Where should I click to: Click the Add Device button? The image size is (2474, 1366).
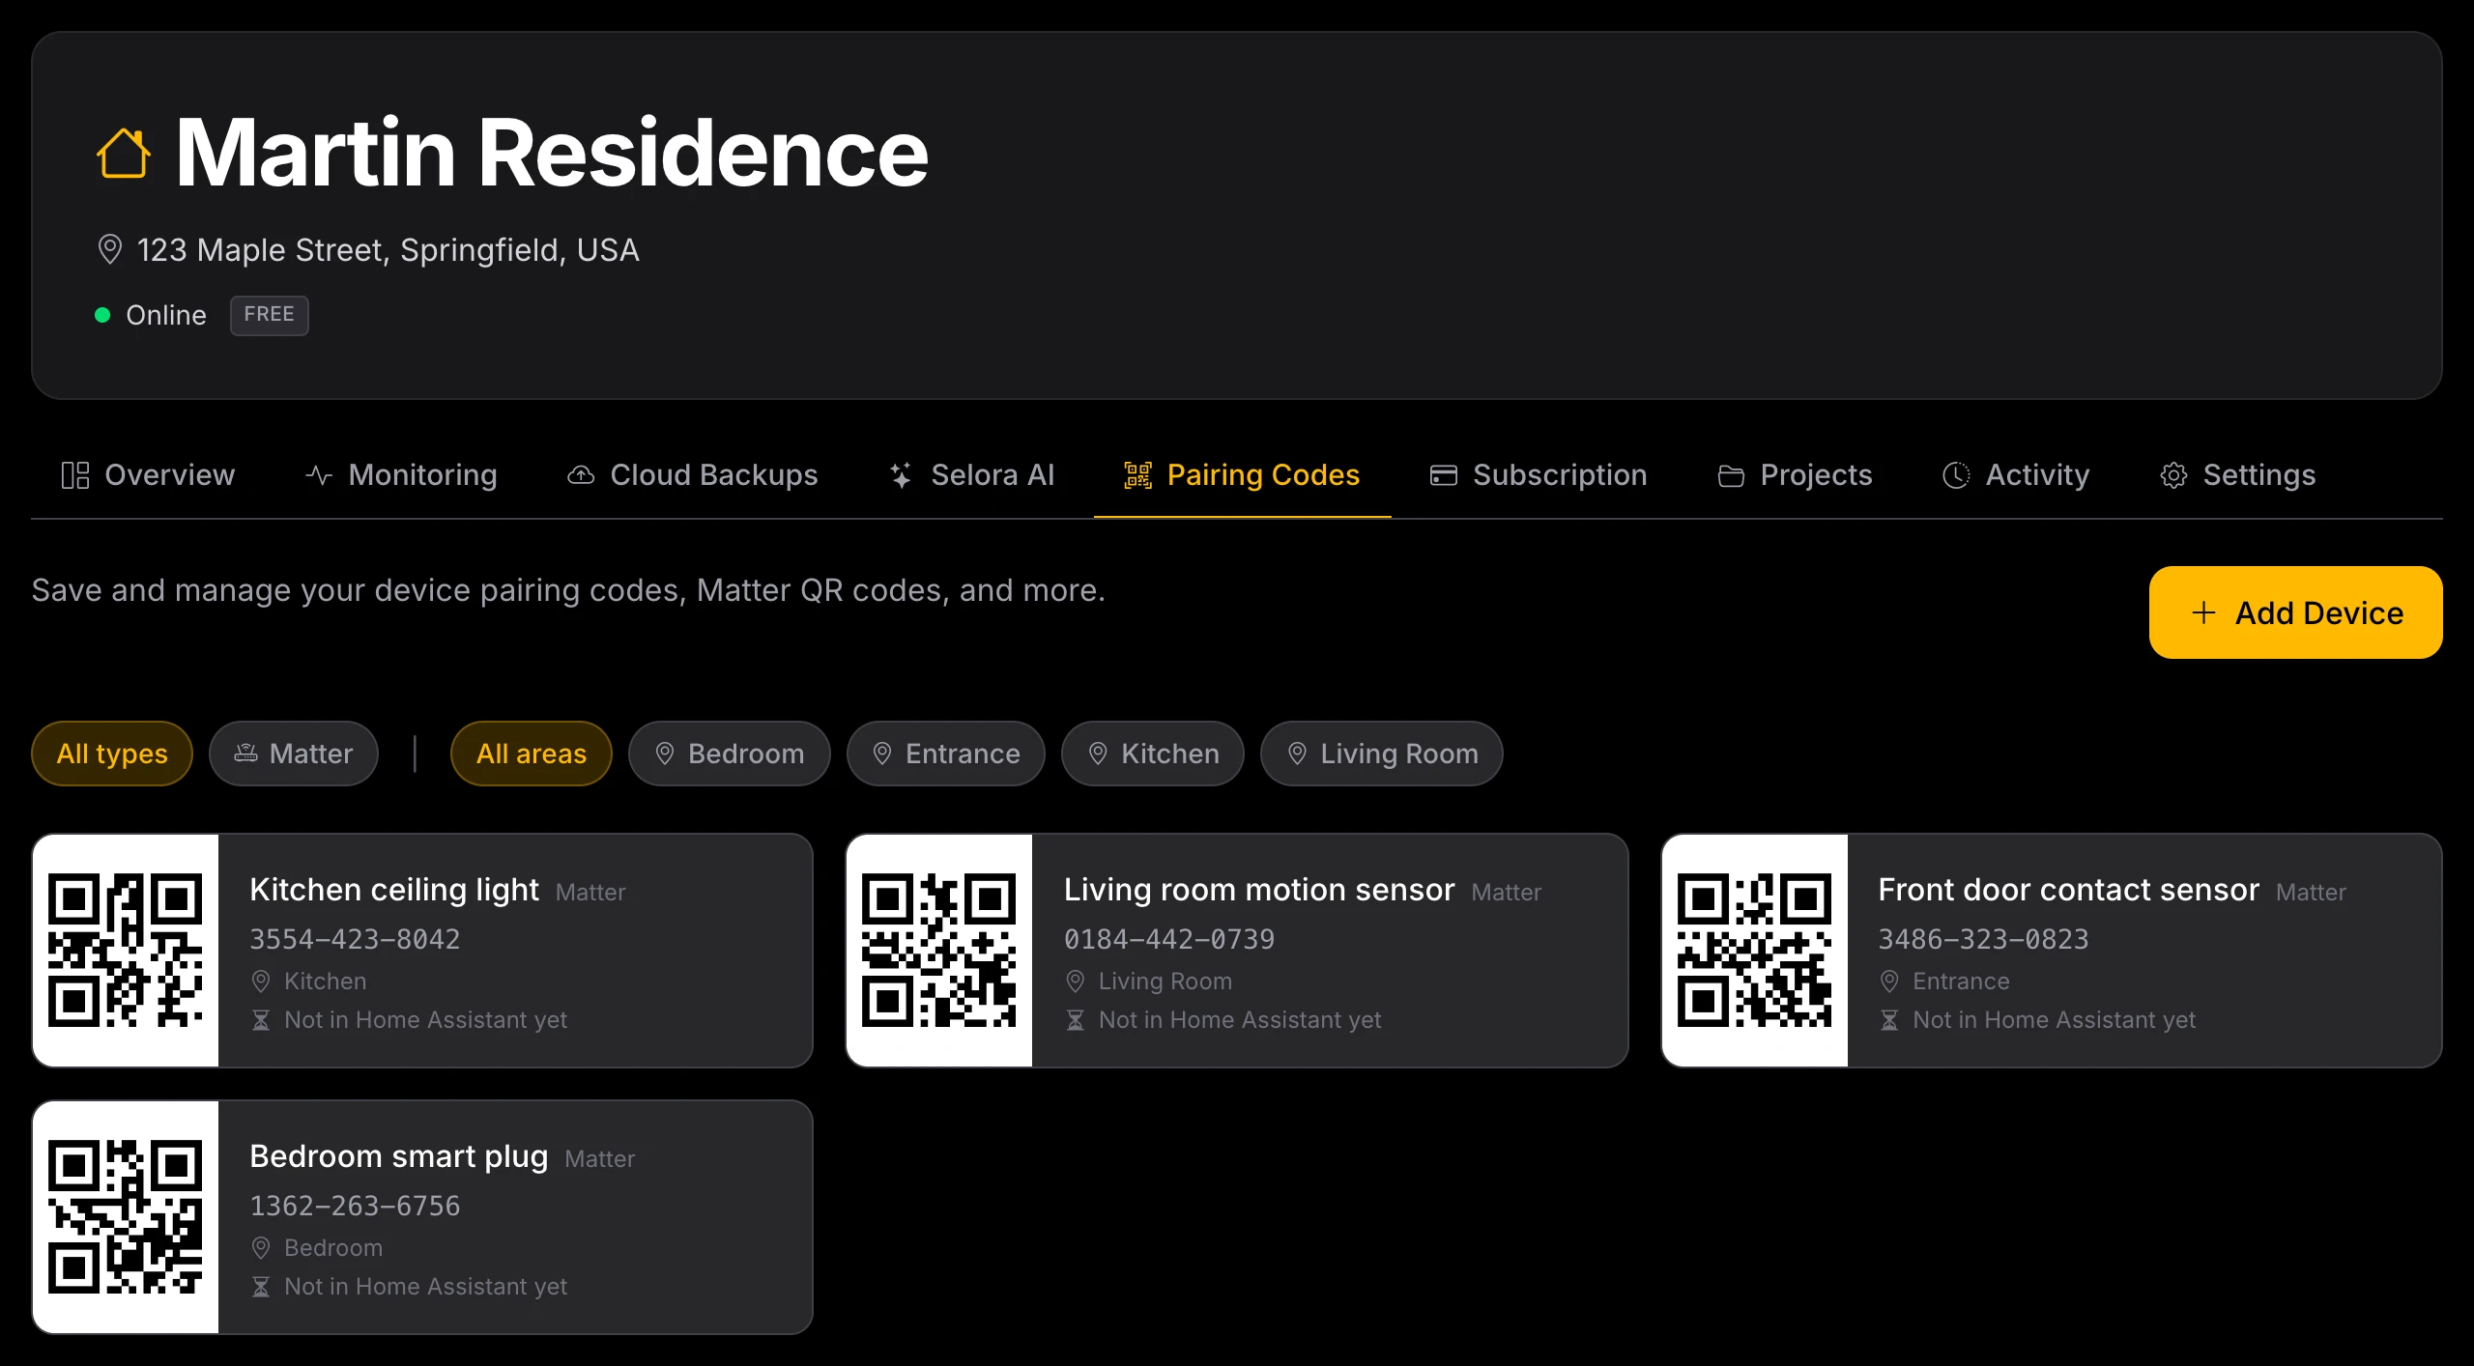[2295, 612]
